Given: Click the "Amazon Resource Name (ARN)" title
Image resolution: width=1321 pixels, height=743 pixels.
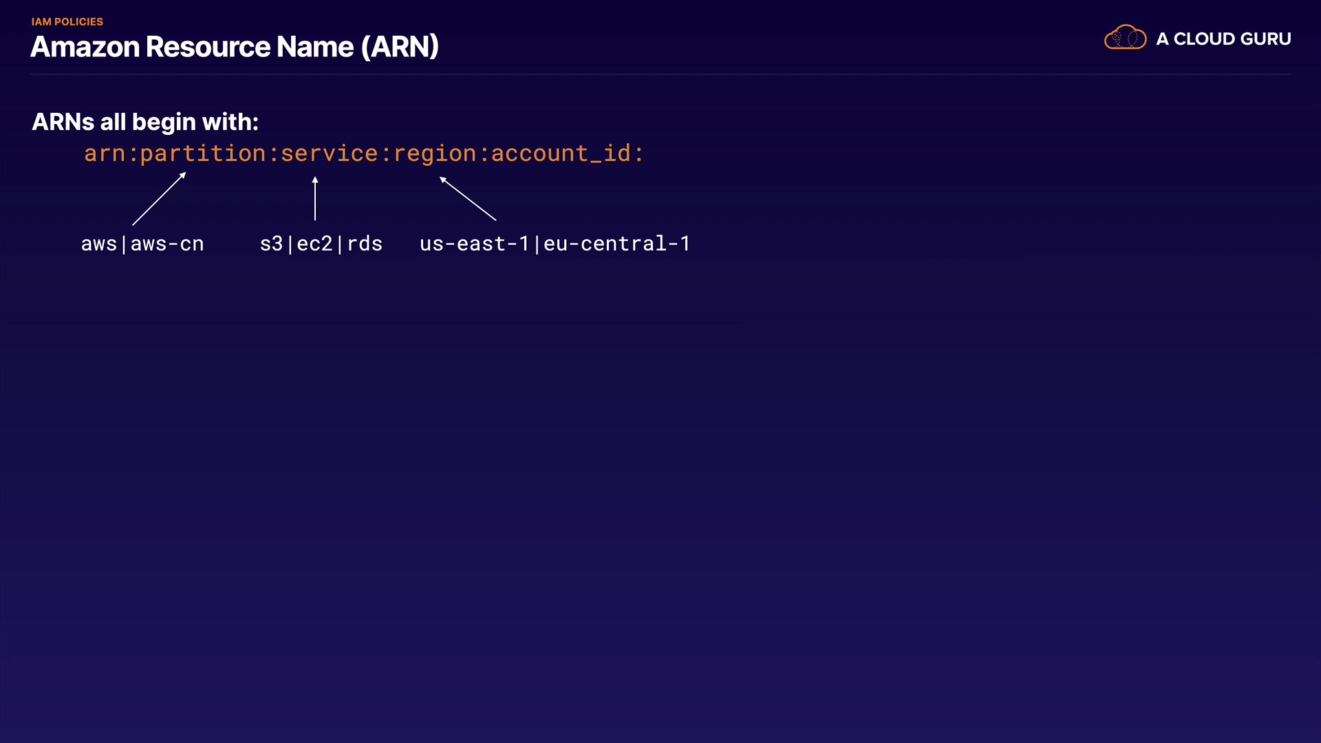Looking at the screenshot, I should click(235, 47).
